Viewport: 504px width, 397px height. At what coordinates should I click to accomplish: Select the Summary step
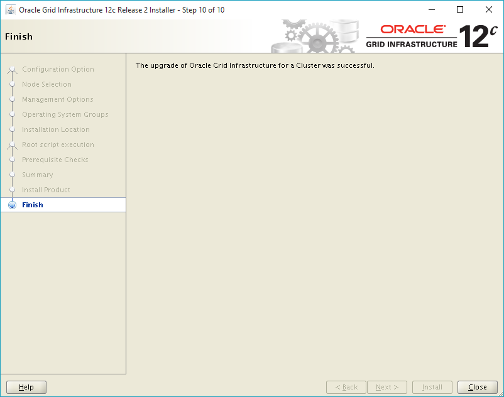pyautogui.click(x=38, y=175)
